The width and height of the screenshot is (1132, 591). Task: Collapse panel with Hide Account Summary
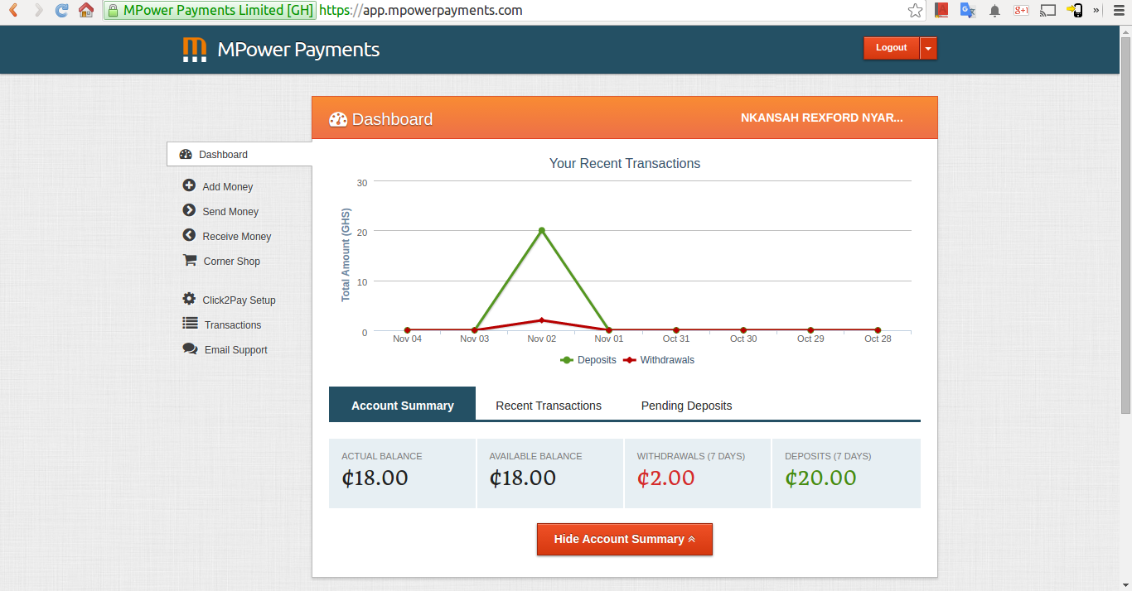(624, 539)
